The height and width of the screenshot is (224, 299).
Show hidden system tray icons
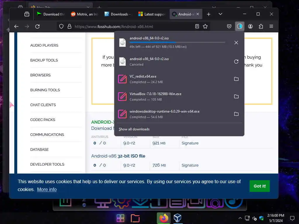[240, 218]
